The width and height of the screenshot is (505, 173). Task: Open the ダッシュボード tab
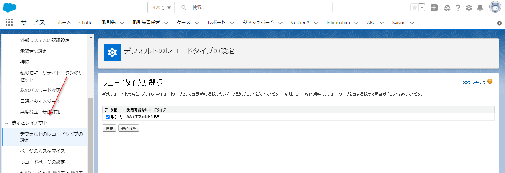pos(258,23)
